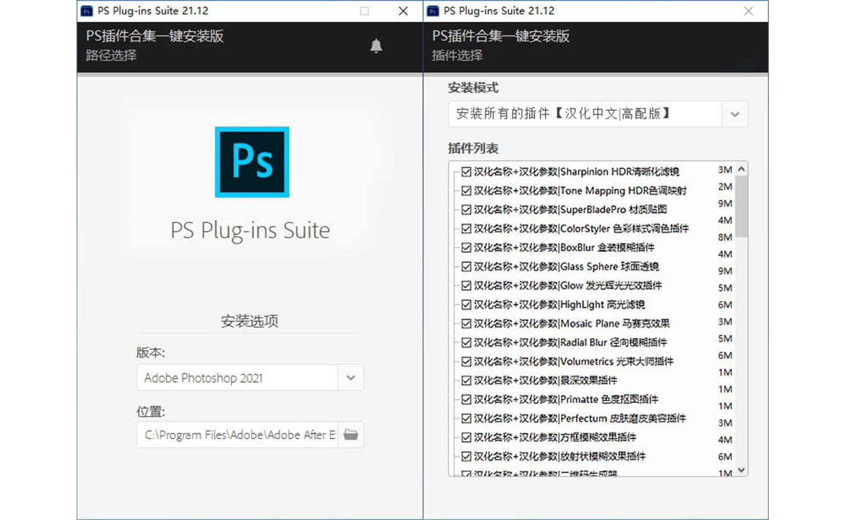Disable the Glow 发光辉光光效插件 checkbox
Viewport: 846px width, 520px height.
coord(467,286)
